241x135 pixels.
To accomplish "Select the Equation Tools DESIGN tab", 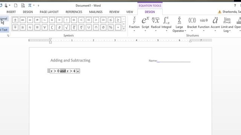I will click(x=150, y=12).
